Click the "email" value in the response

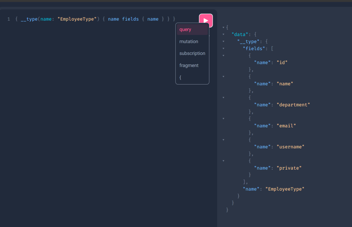[286, 126]
